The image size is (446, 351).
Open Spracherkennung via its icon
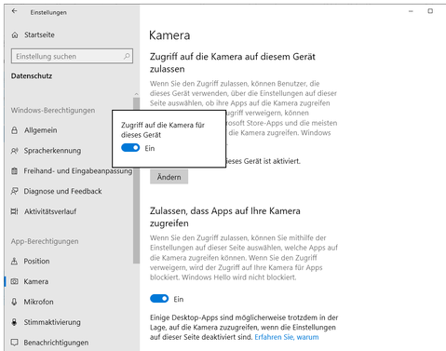14,151
